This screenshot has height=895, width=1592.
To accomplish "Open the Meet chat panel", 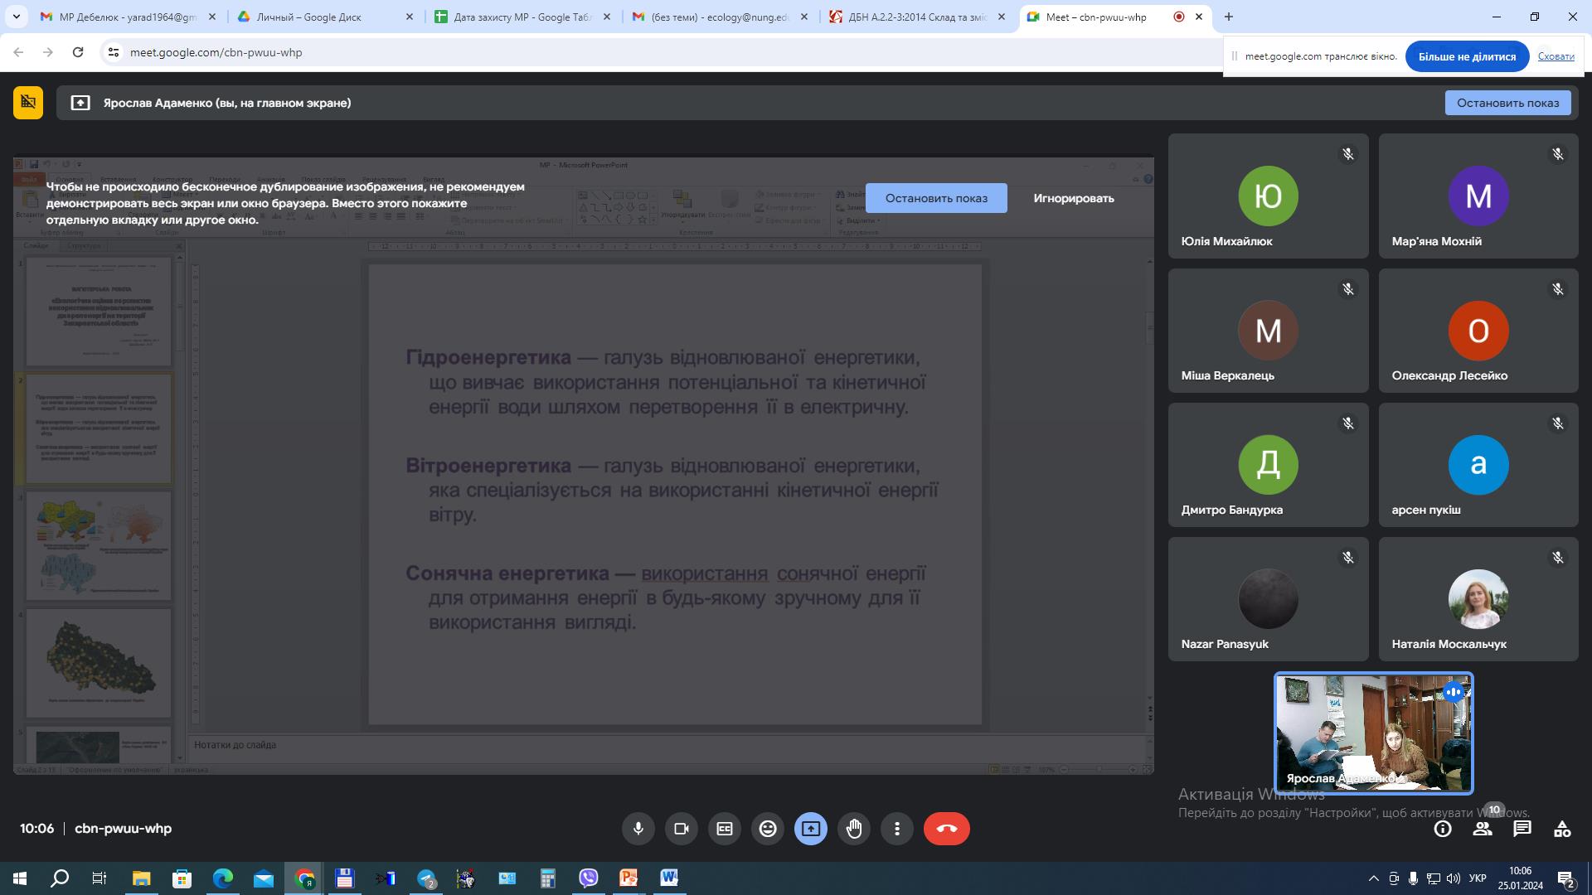I will [x=1522, y=828].
